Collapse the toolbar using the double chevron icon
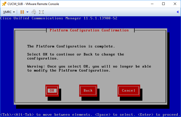Screen dimensions: 181x117 tap(178, 12)
